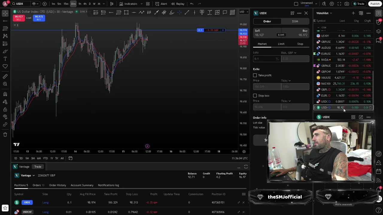Click the Trade button in header

click(x=358, y=4)
